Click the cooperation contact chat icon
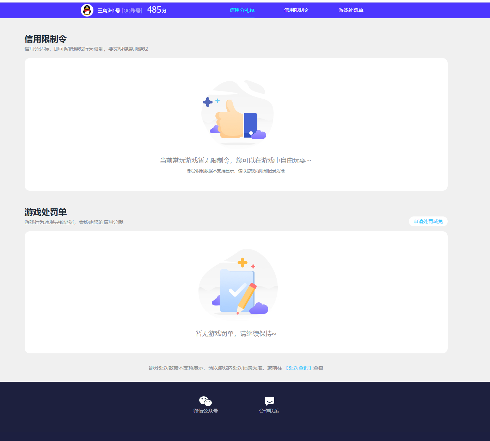490x441 pixels. pyautogui.click(x=270, y=401)
